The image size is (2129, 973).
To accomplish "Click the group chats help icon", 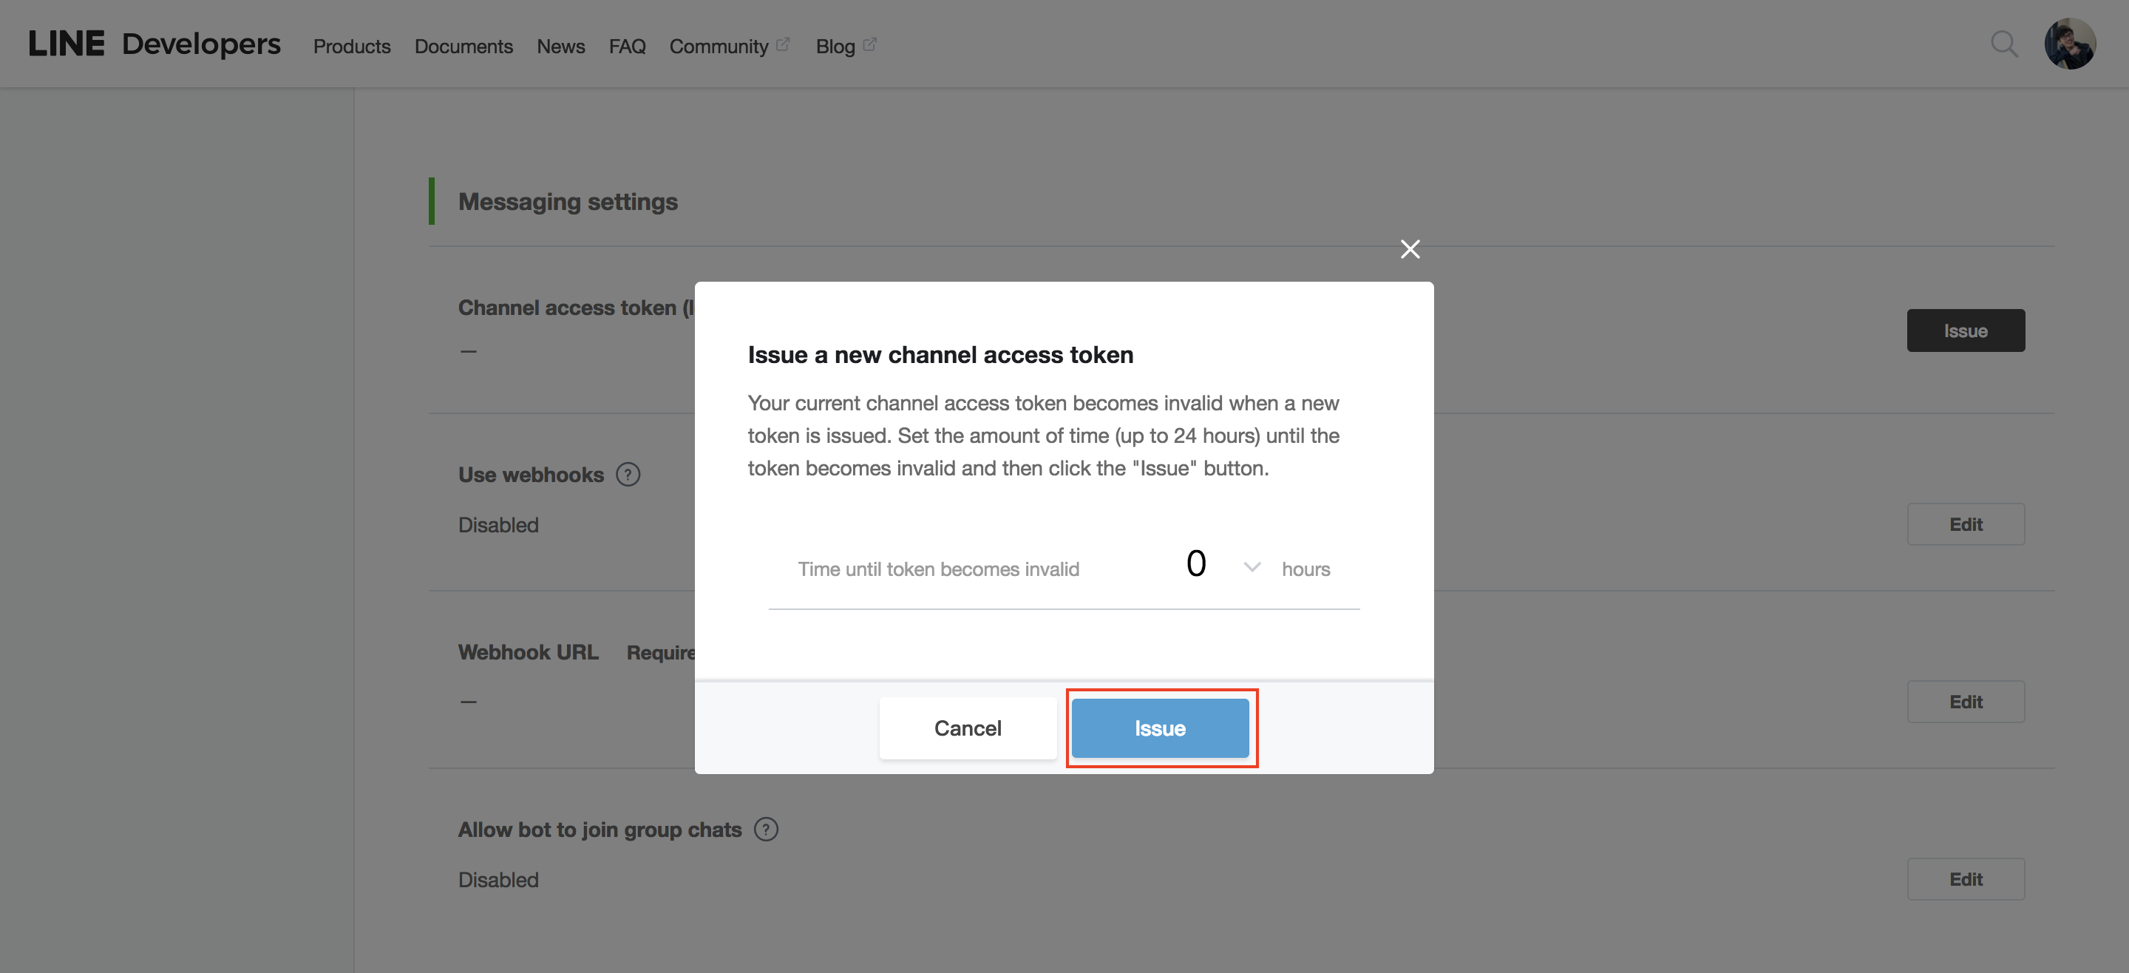I will 766,829.
